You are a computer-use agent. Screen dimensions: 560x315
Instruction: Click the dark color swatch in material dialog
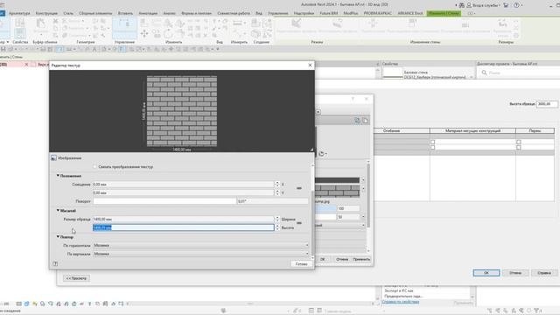click(x=337, y=180)
